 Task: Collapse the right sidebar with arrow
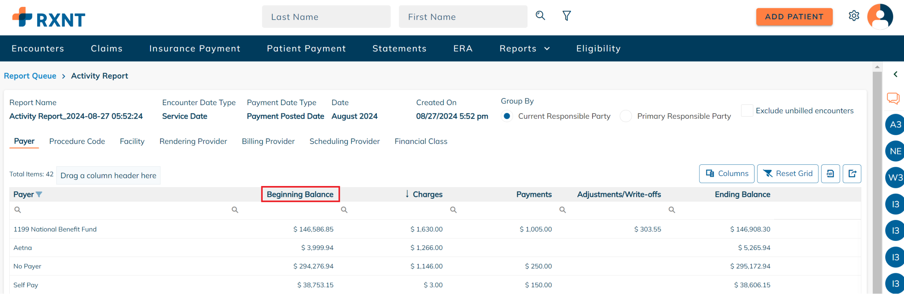tap(895, 74)
